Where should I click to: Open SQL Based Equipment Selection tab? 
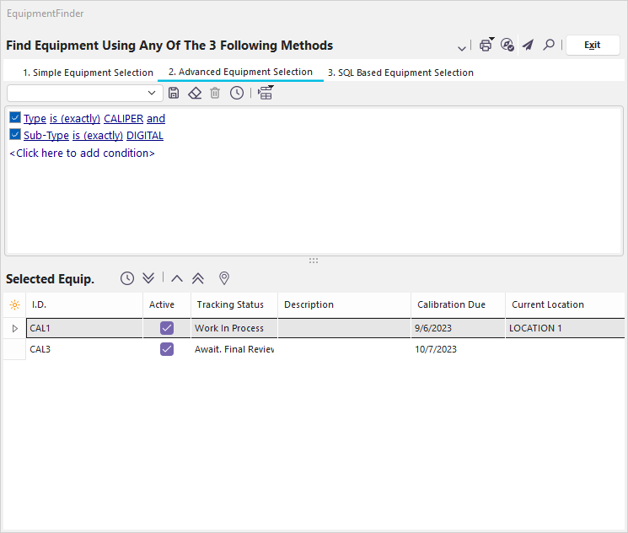tap(400, 73)
